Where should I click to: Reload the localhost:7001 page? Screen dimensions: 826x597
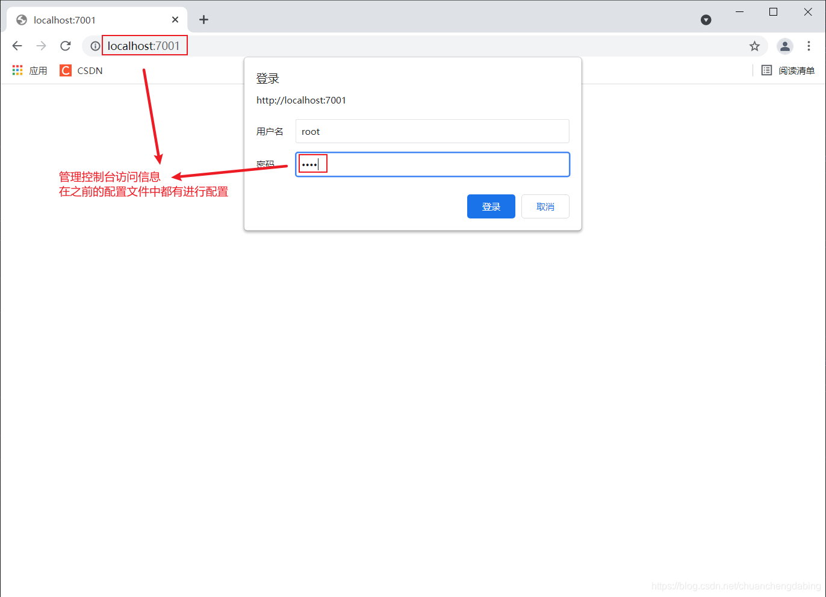tap(66, 46)
